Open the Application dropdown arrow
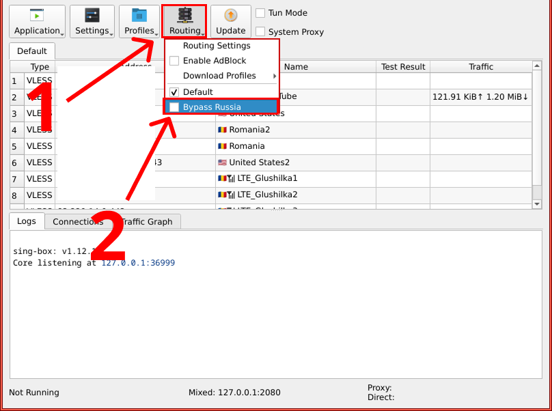This screenshot has height=411, width=552. pos(62,33)
